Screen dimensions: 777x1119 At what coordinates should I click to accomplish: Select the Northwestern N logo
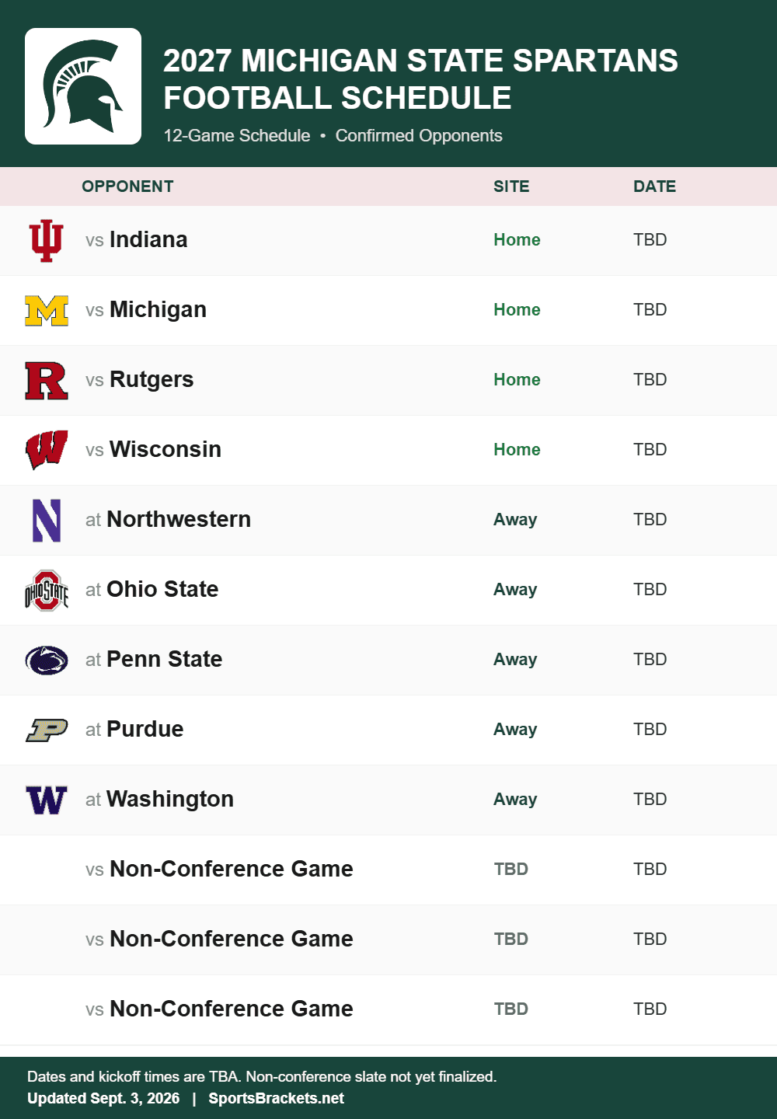tap(47, 520)
